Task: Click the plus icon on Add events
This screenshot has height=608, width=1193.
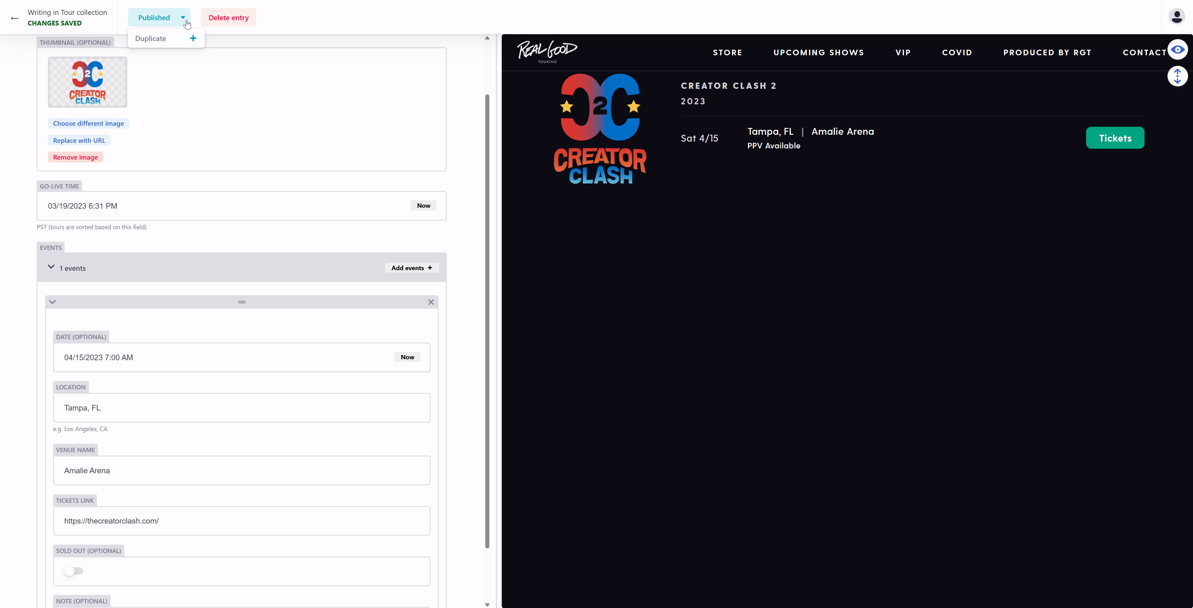Action: pos(430,268)
